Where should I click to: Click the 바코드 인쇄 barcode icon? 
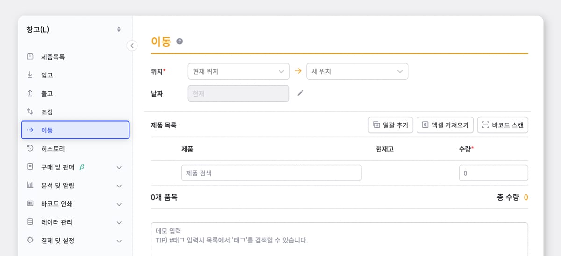pyautogui.click(x=30, y=204)
